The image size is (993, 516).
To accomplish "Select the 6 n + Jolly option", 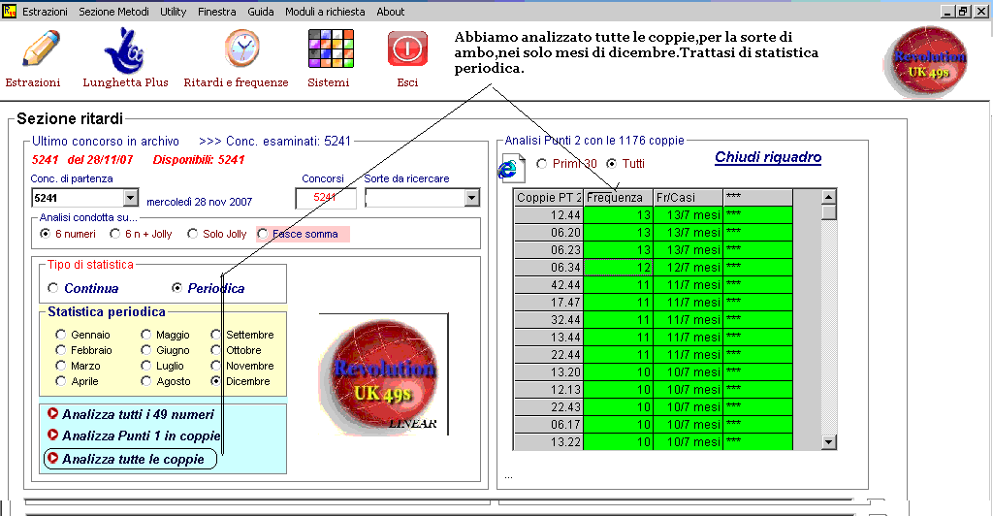I will [114, 234].
